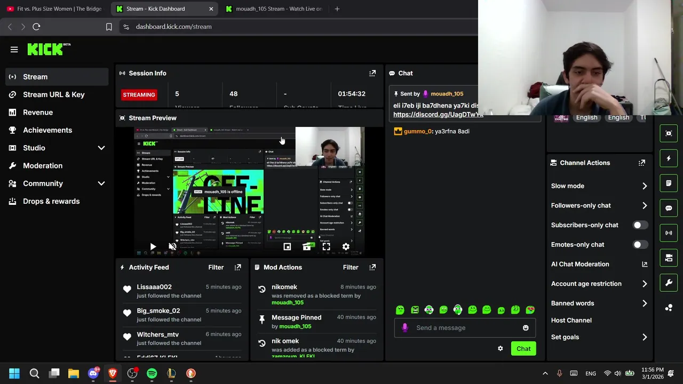Pop out the Activity Feed panel
The height and width of the screenshot is (384, 683).
click(238, 267)
